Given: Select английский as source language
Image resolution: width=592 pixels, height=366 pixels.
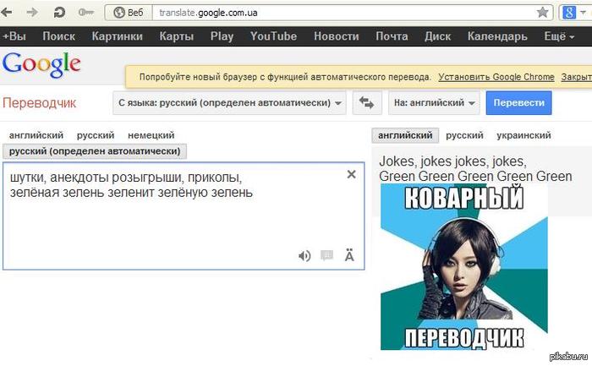Looking at the screenshot, I should coord(36,135).
